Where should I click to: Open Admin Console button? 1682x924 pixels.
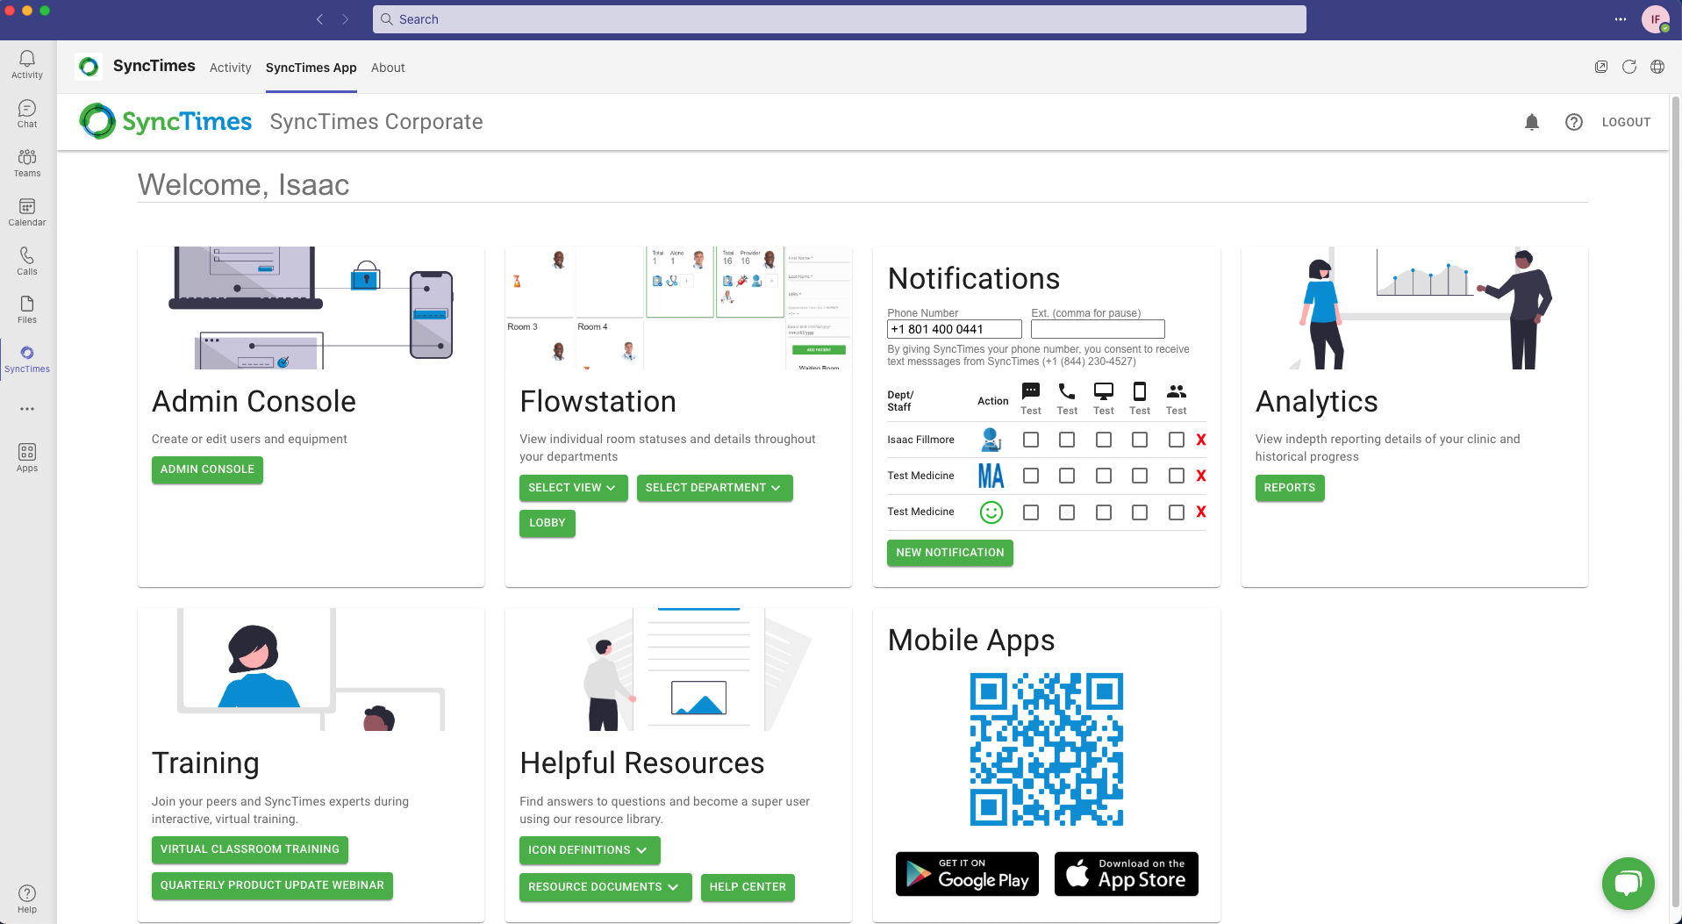(x=207, y=469)
